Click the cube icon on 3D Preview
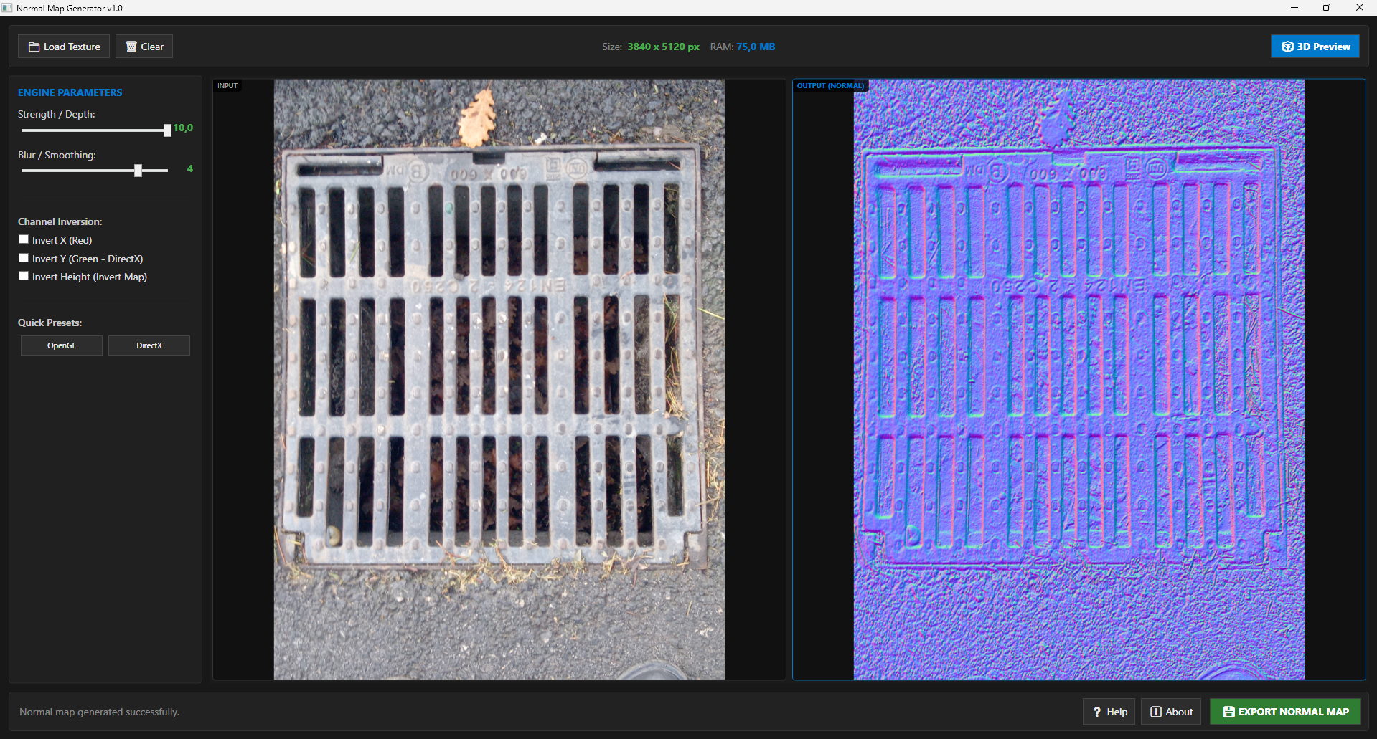This screenshot has width=1377, height=739. pos(1287,47)
